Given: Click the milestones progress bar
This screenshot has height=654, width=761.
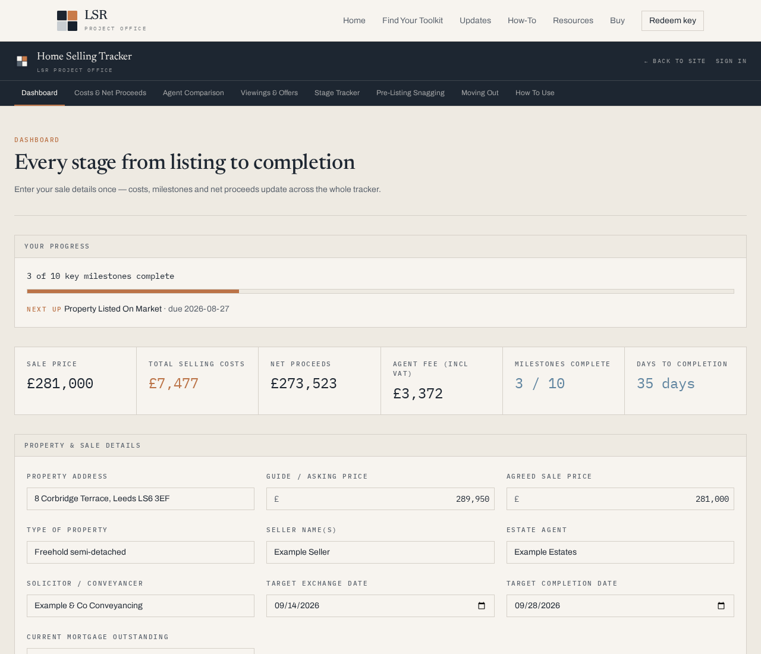Looking at the screenshot, I should (x=380, y=291).
